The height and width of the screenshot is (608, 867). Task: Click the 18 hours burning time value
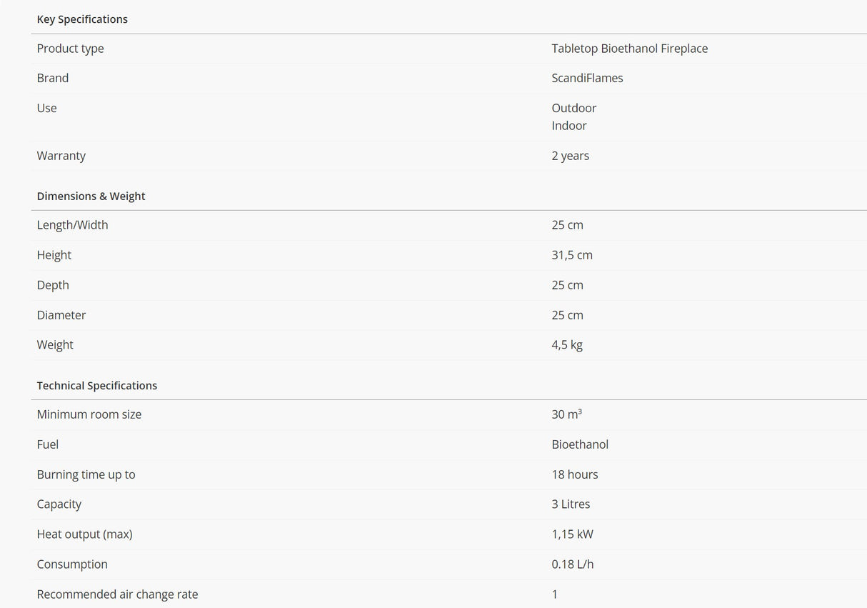[574, 474]
